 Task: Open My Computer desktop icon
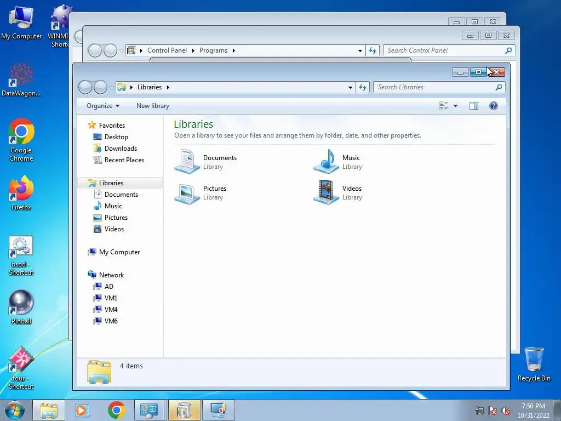21,22
